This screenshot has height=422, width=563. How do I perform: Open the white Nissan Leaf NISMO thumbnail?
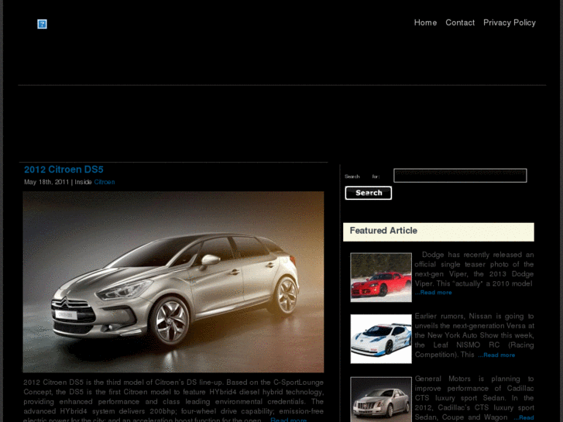pyautogui.click(x=381, y=339)
